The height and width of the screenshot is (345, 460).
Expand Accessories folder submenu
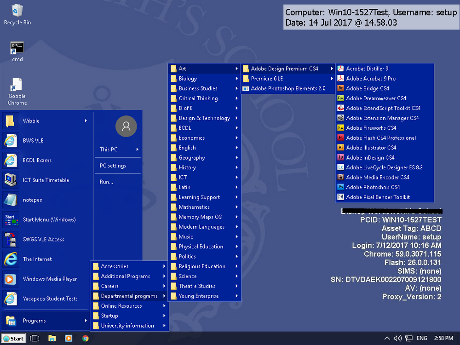point(164,266)
